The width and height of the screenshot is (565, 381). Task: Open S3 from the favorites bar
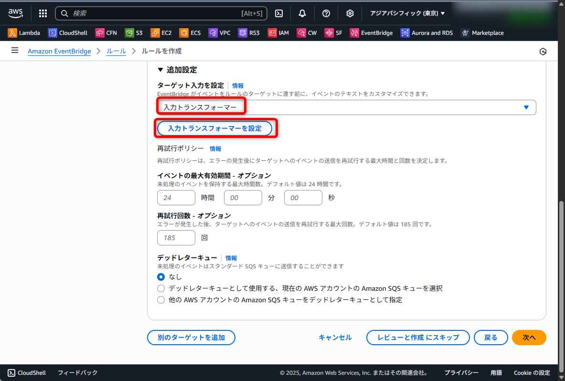[x=134, y=33]
